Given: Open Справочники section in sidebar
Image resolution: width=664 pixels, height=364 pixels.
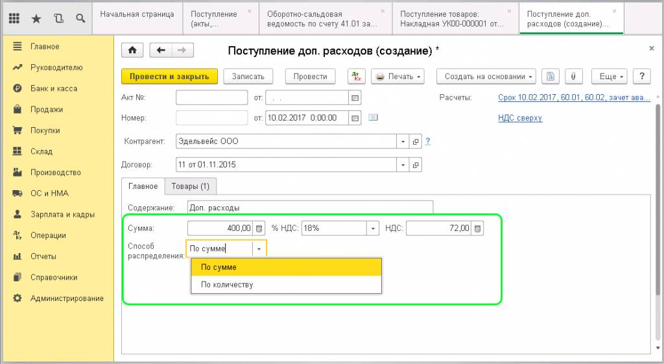Looking at the screenshot, I should (x=54, y=277).
